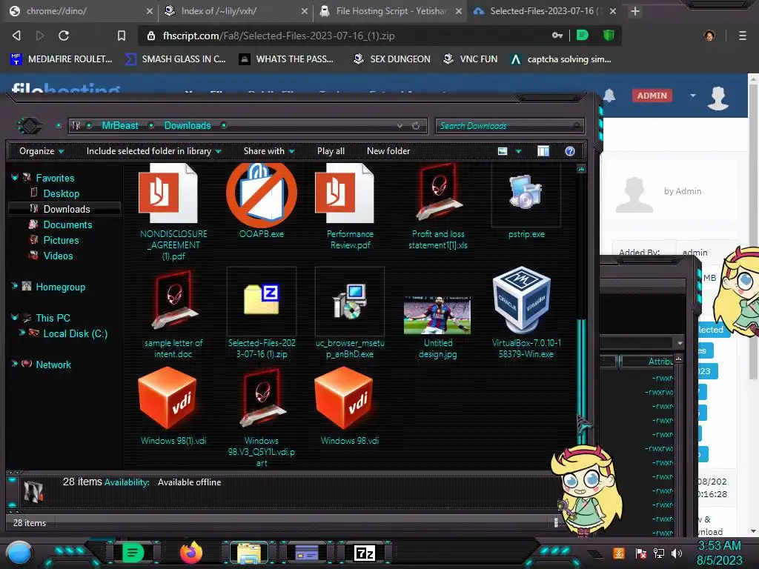The image size is (759, 569).
Task: Open the Share with menu
Action: click(269, 151)
